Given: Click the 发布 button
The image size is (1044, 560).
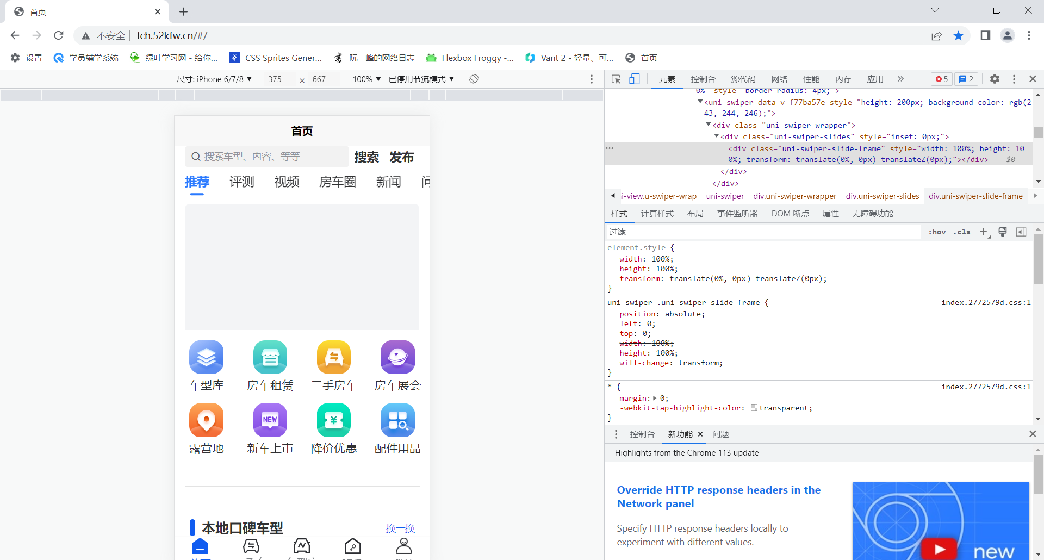Looking at the screenshot, I should pyautogui.click(x=402, y=157).
